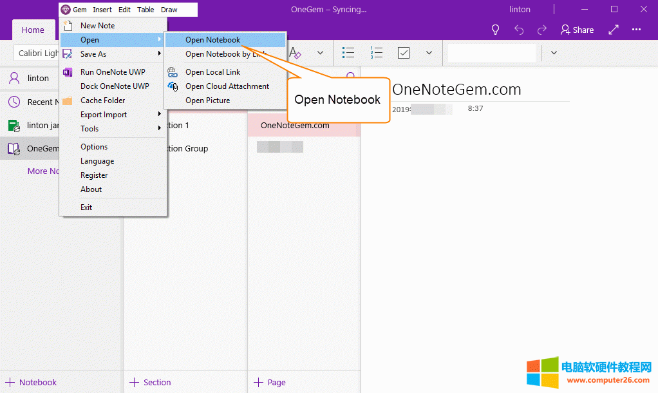Open the tag dropdown beside the To Do checkbox
This screenshot has width=658, height=393.
428,52
